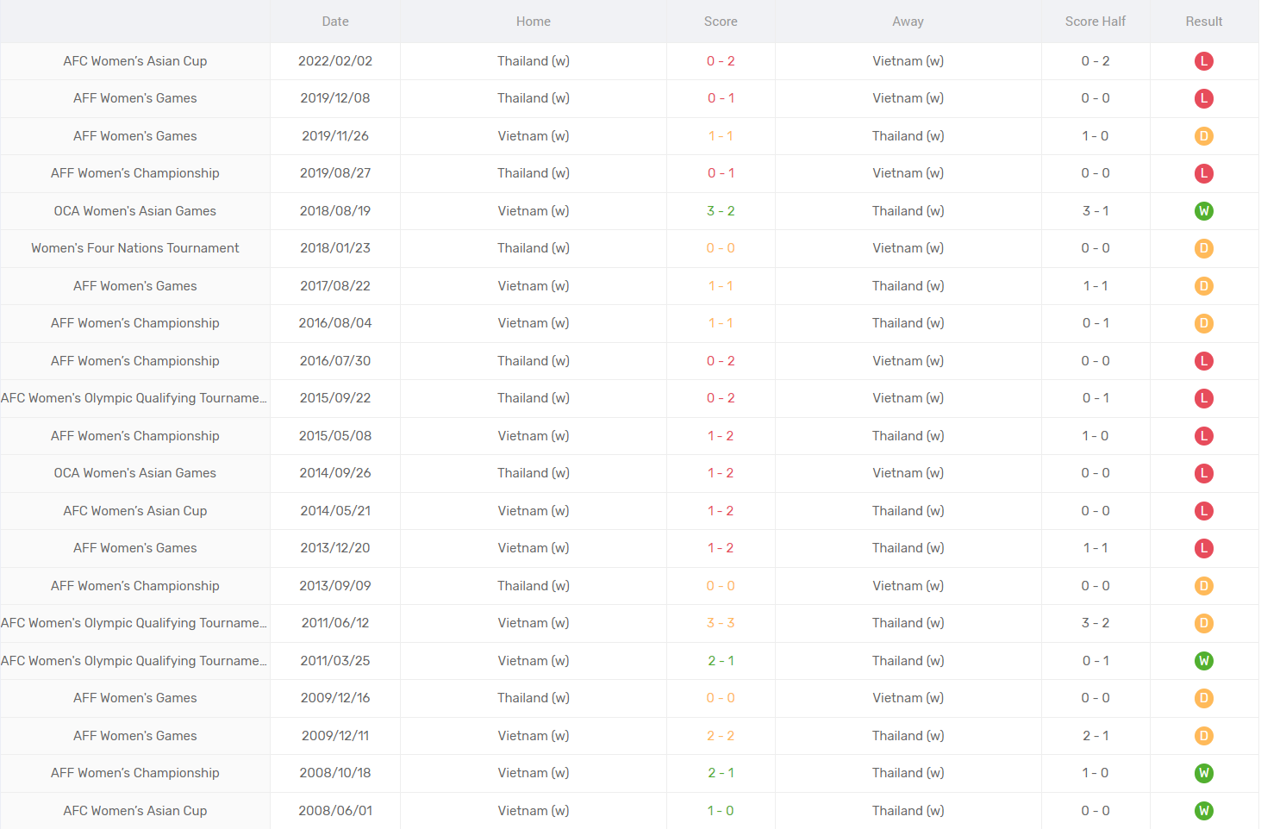This screenshot has width=1261, height=829.
Task: Open the 3 - 3 score from 2011/06/12
Action: (721, 623)
